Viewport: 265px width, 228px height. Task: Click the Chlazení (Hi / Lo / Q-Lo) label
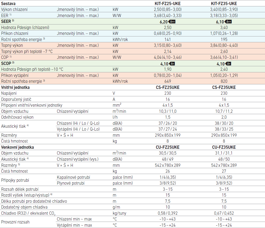[x=78, y=123]
